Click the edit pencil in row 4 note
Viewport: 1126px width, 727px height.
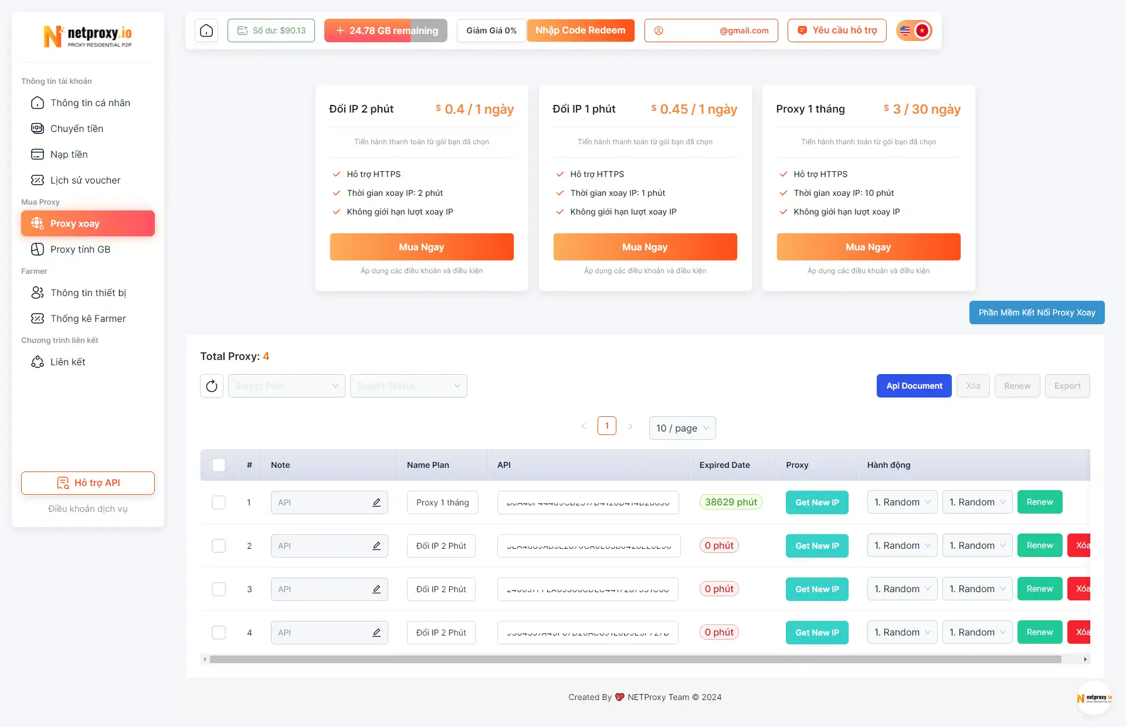click(377, 633)
